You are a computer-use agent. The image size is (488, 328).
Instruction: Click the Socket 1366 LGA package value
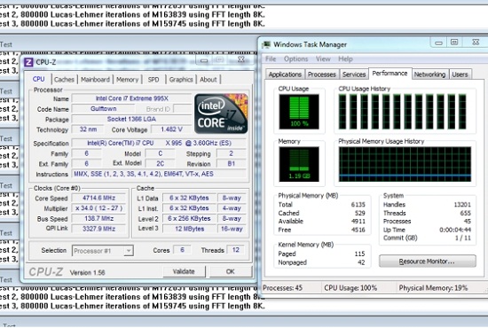pos(132,119)
